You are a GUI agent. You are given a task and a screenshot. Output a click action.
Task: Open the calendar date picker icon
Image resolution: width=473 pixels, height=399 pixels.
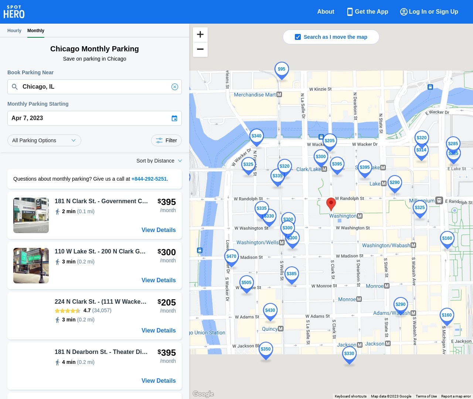pyautogui.click(x=174, y=118)
